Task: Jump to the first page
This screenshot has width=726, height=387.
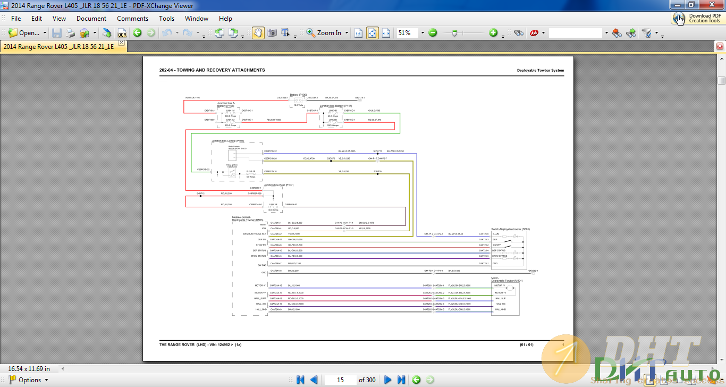Action: point(300,380)
